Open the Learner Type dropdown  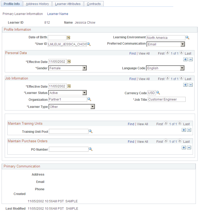tap(92, 107)
